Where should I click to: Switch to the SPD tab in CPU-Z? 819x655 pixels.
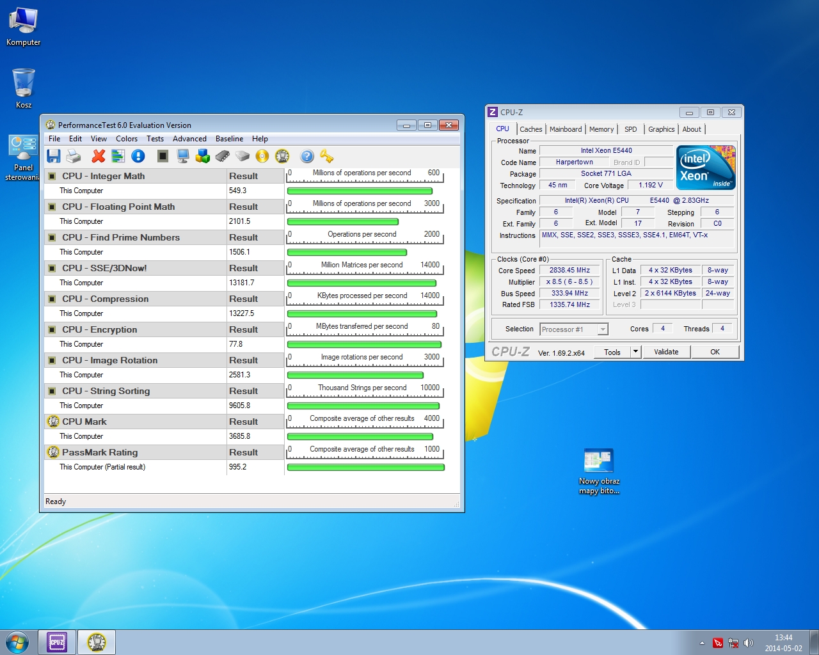(631, 129)
